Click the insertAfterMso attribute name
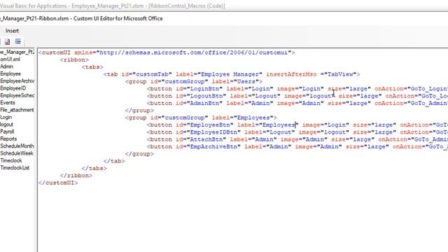The height and width of the screenshot is (252, 448). [291, 74]
